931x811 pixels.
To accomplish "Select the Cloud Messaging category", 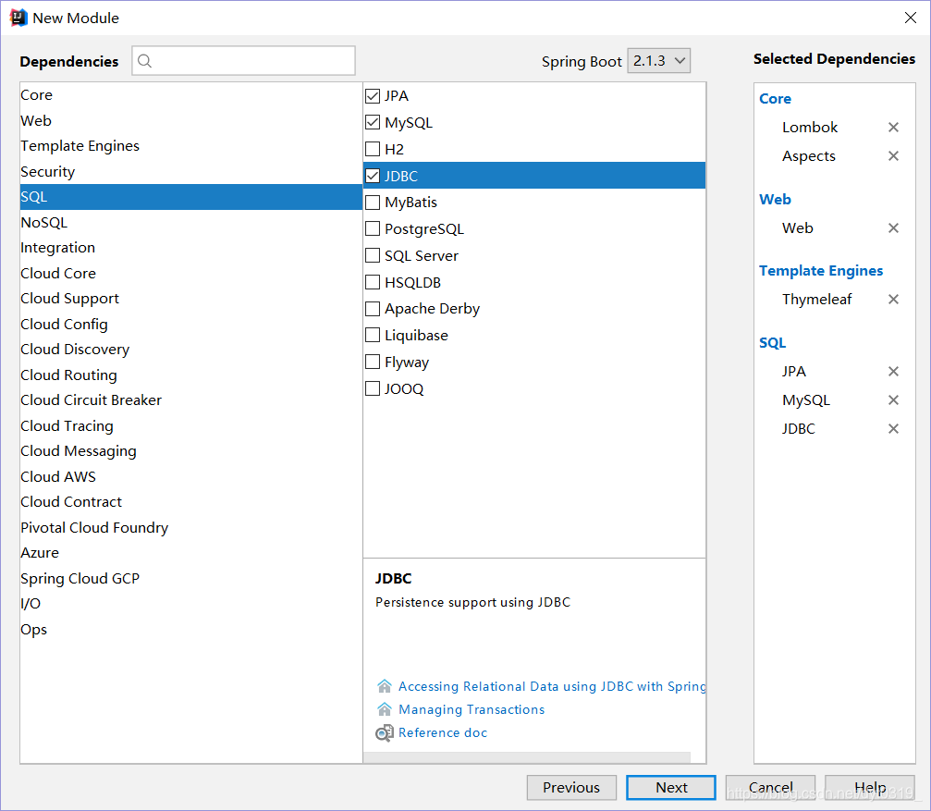I will point(190,451).
